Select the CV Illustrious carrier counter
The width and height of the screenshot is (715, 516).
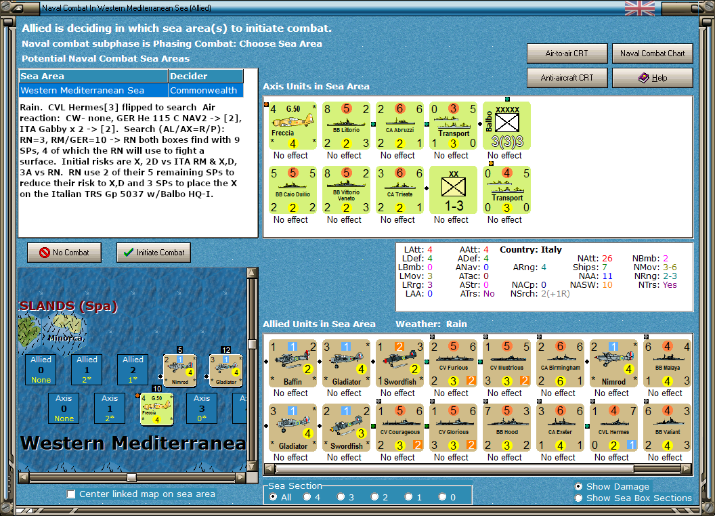[x=506, y=363]
